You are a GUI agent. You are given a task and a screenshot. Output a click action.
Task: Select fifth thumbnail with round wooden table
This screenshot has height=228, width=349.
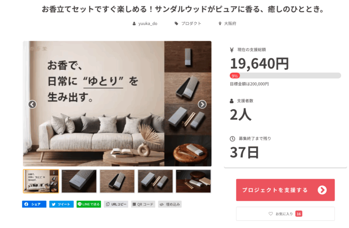click(x=193, y=181)
